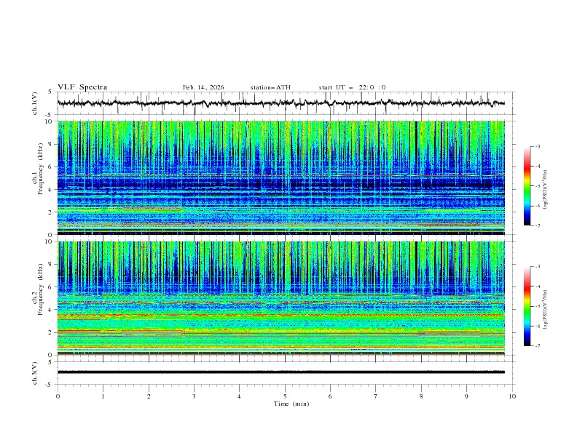Click the ch.3 flat voltage trace
The width and height of the screenshot is (577, 445).
tap(281, 372)
